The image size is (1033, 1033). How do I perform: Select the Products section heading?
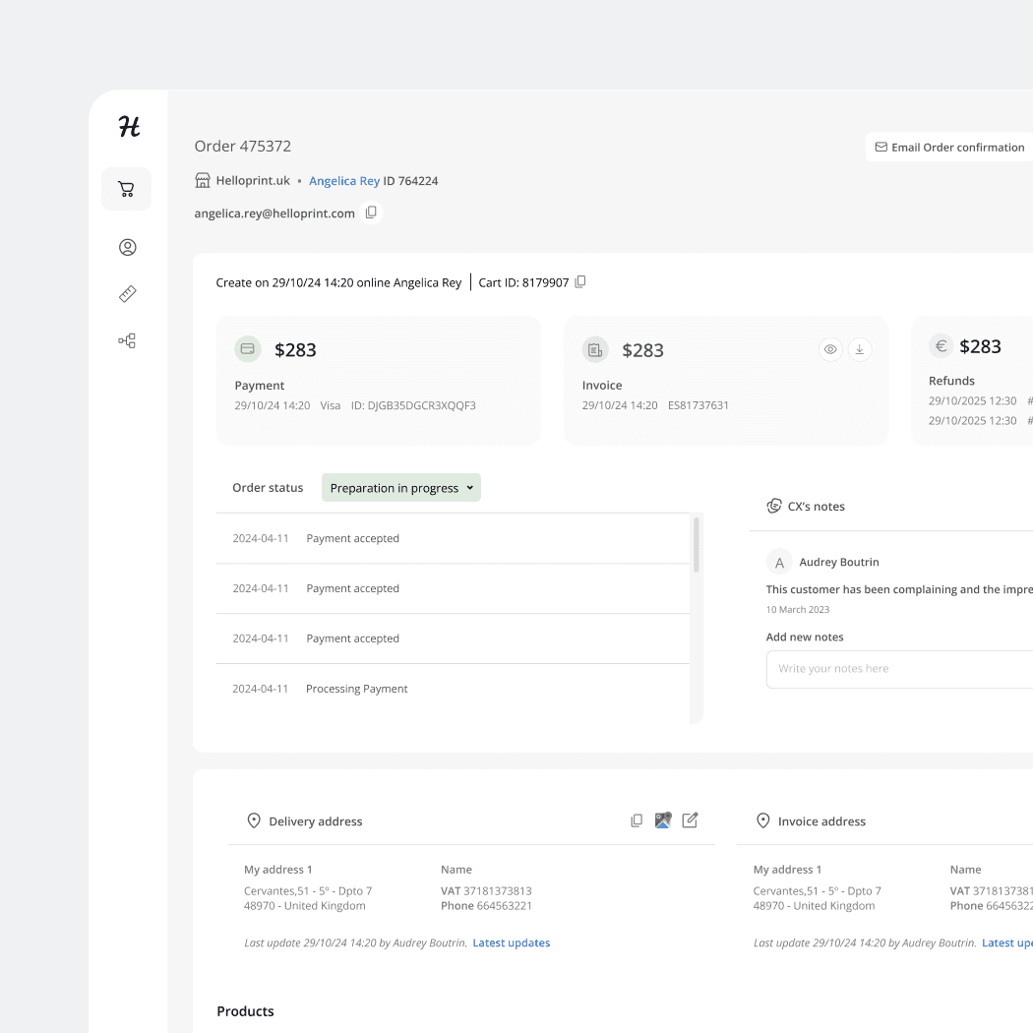coord(245,1010)
